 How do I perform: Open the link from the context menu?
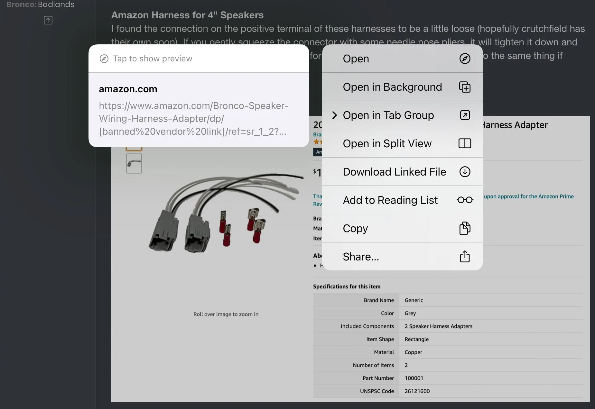[402, 59]
